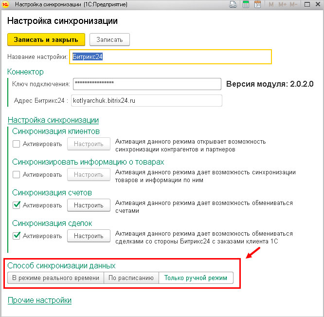Select По расписанию sync mode
This screenshot has width=324, height=317.
point(131,278)
